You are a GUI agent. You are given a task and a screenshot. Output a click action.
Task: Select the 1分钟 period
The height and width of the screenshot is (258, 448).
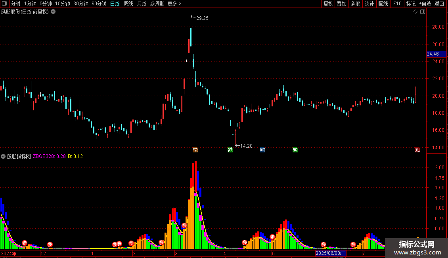(x=30, y=4)
